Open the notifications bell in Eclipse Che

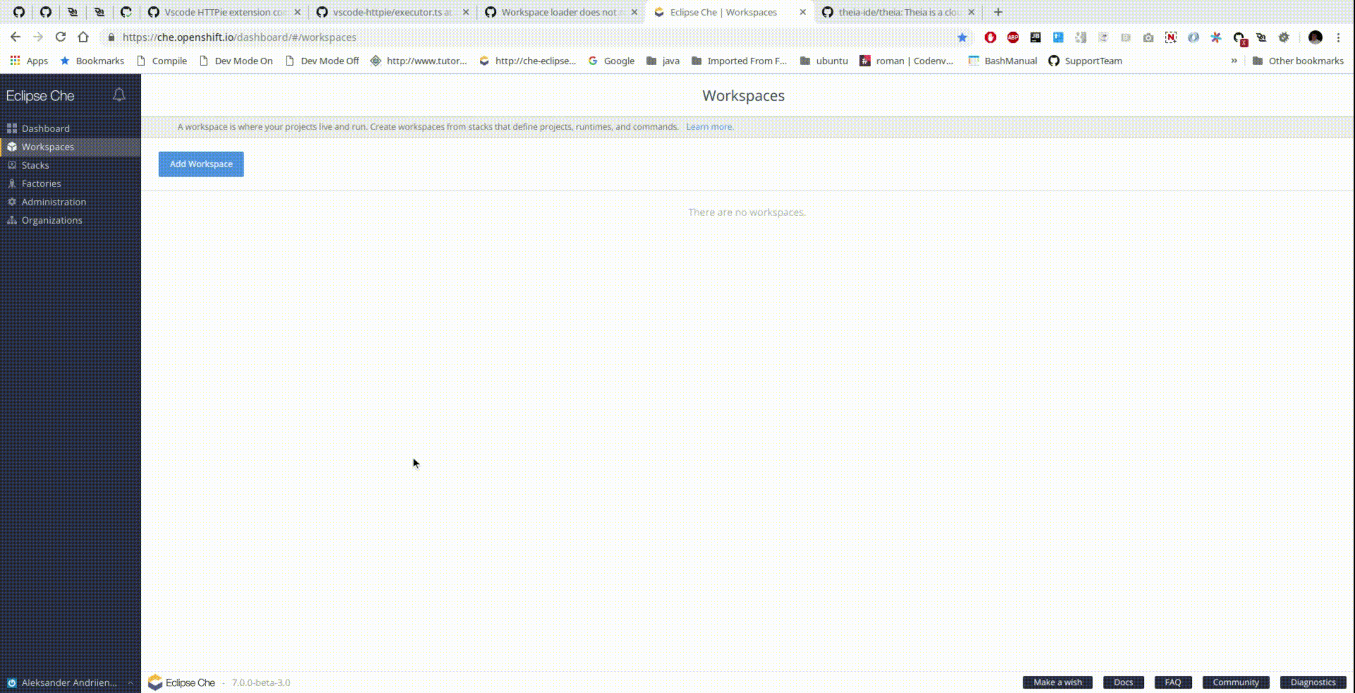(x=119, y=95)
